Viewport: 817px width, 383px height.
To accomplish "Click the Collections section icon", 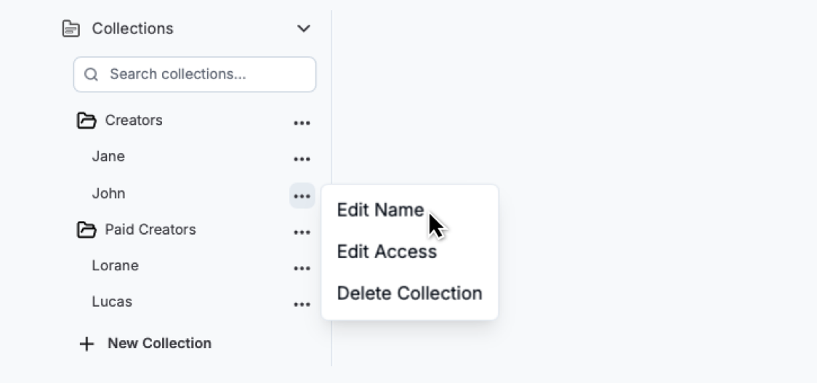I will pos(71,29).
